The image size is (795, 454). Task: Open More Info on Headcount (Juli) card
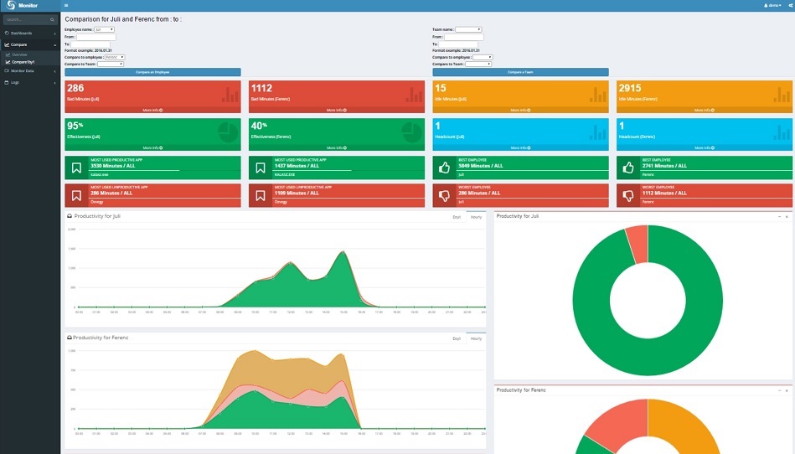tap(520, 148)
